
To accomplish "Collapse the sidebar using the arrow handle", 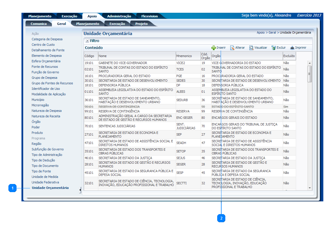I will pos(80,190).
